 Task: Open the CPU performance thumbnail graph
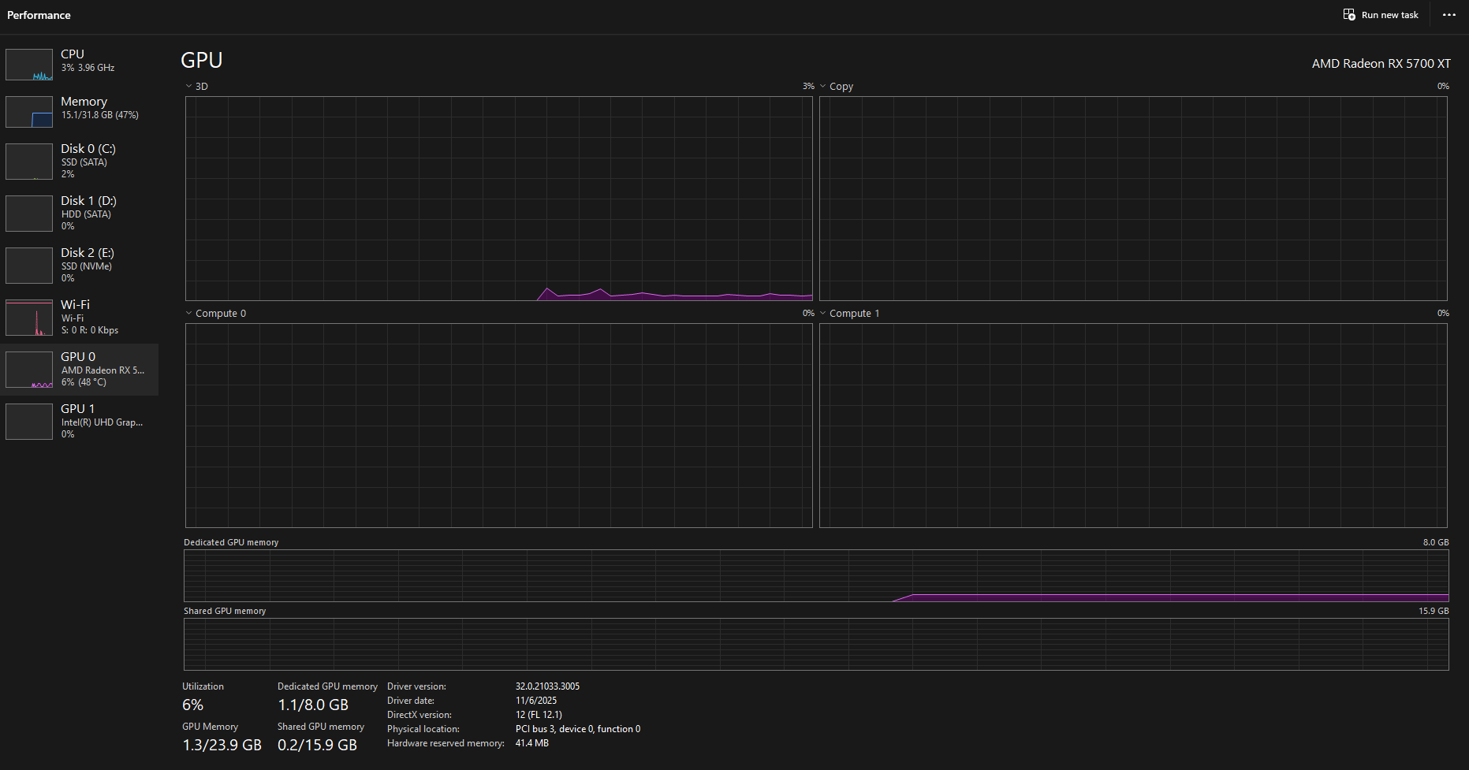(x=29, y=65)
